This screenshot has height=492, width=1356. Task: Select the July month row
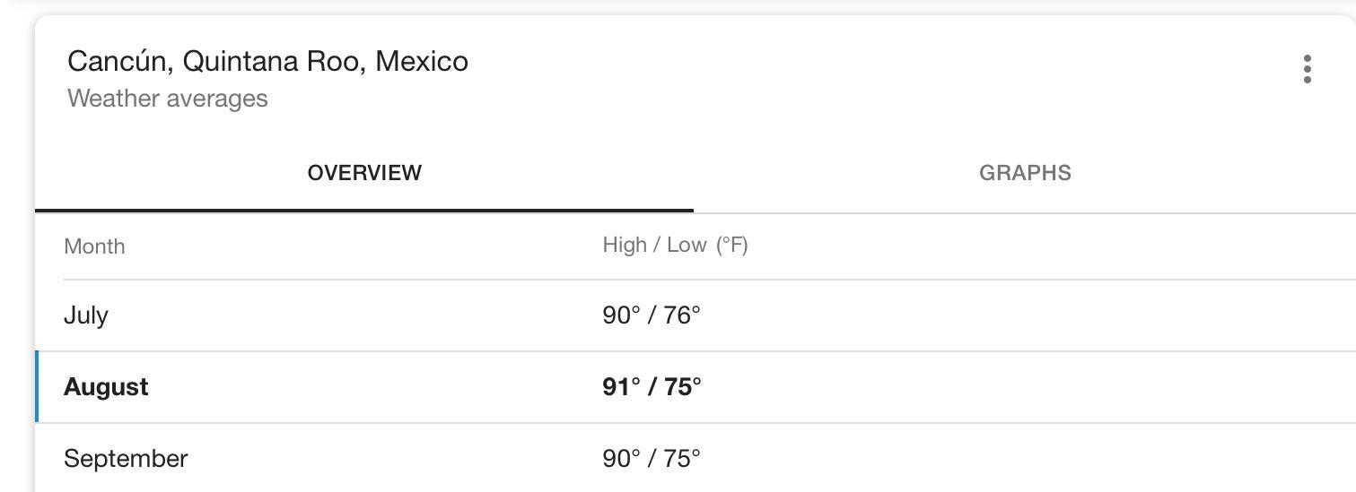click(x=695, y=315)
